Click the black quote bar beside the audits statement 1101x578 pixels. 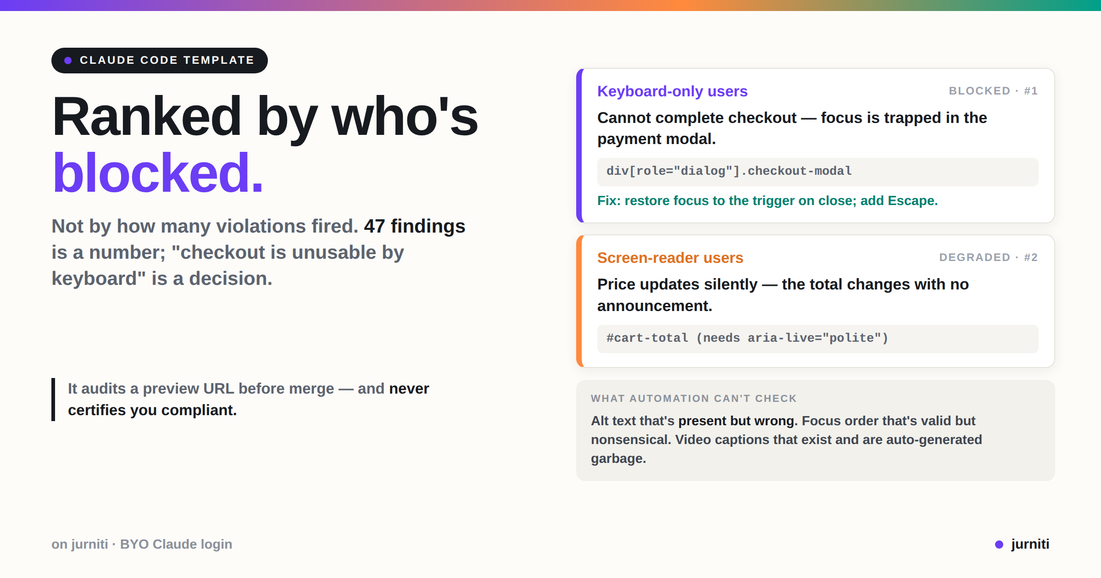coord(53,400)
